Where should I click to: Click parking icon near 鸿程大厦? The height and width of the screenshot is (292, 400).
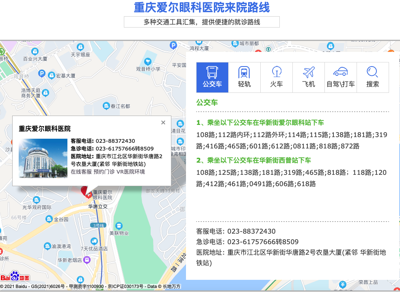tap(173, 45)
